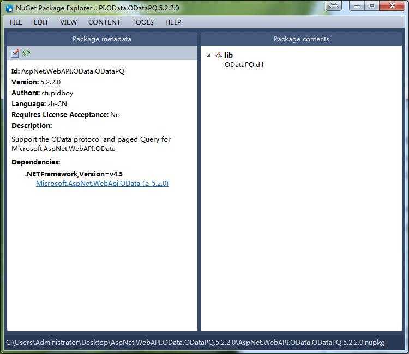The width and height of the screenshot is (409, 354).
Task: Click the Authors value stupidboy
Action: tap(57, 93)
